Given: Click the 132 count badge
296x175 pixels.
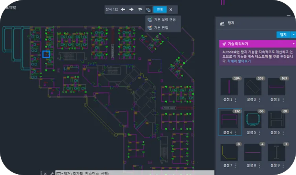Looking at the screenshot, I should pos(237,111).
